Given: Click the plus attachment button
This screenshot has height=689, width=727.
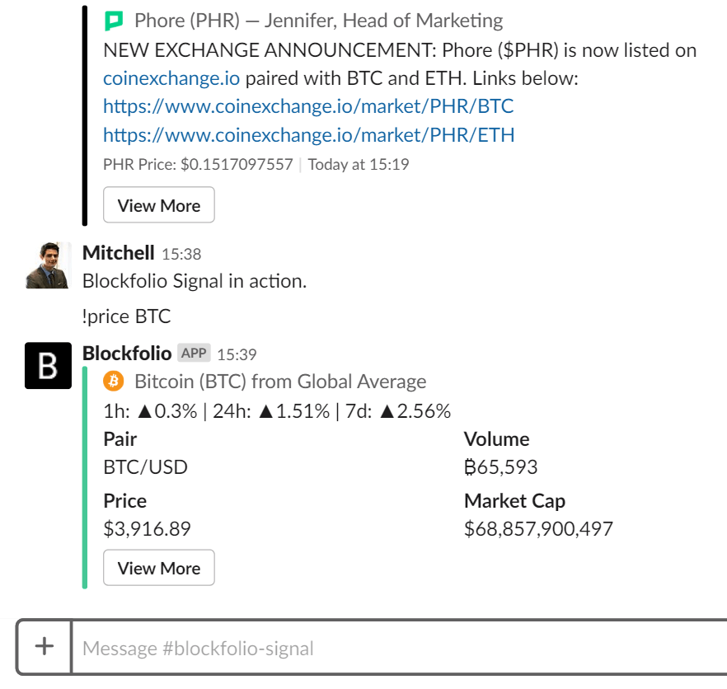Looking at the screenshot, I should coord(45,647).
